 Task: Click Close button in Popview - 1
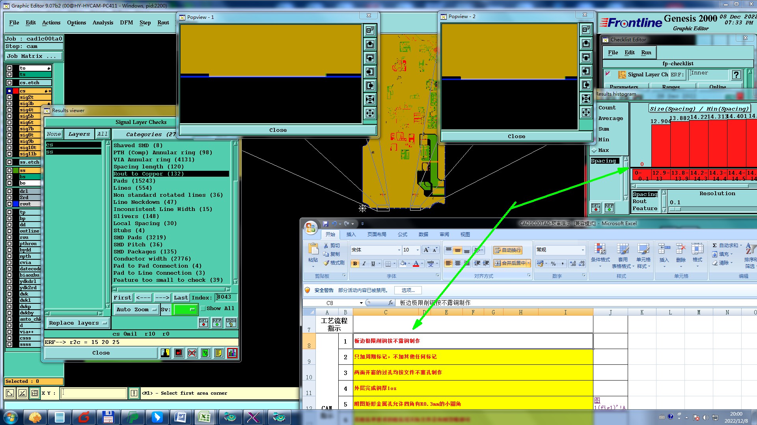(x=278, y=130)
